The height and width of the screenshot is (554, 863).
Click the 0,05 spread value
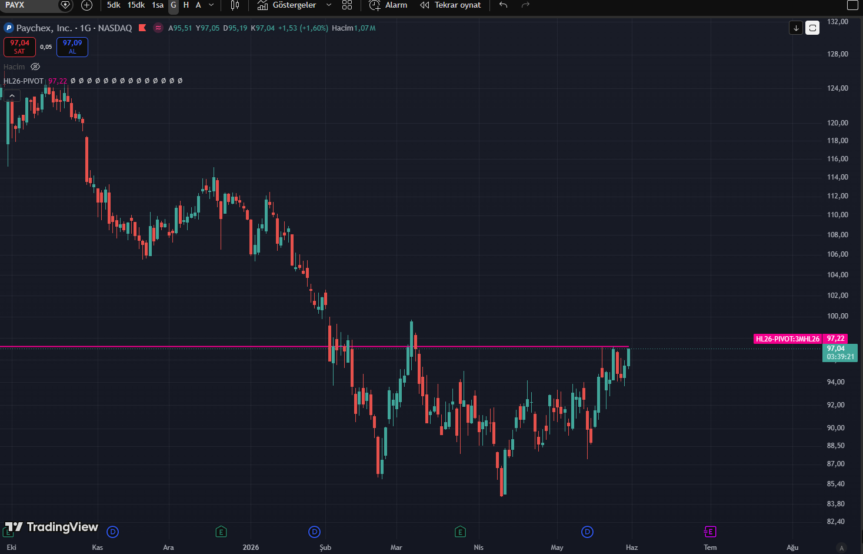click(x=46, y=47)
